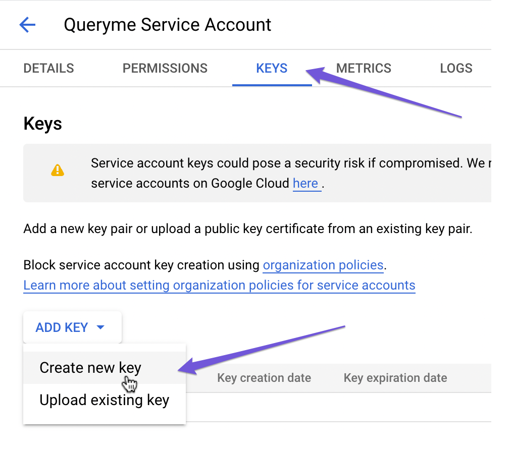Select Upload existing key option
The height and width of the screenshot is (454, 512).
pos(104,400)
